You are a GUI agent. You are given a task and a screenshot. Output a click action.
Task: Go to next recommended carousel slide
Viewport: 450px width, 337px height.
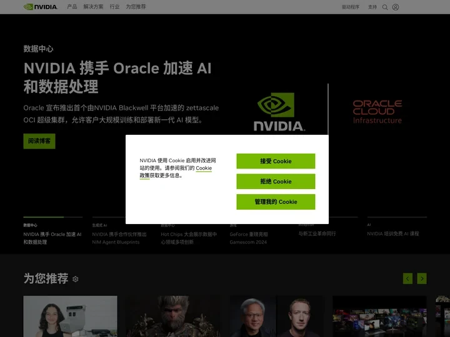pyautogui.click(x=422, y=278)
